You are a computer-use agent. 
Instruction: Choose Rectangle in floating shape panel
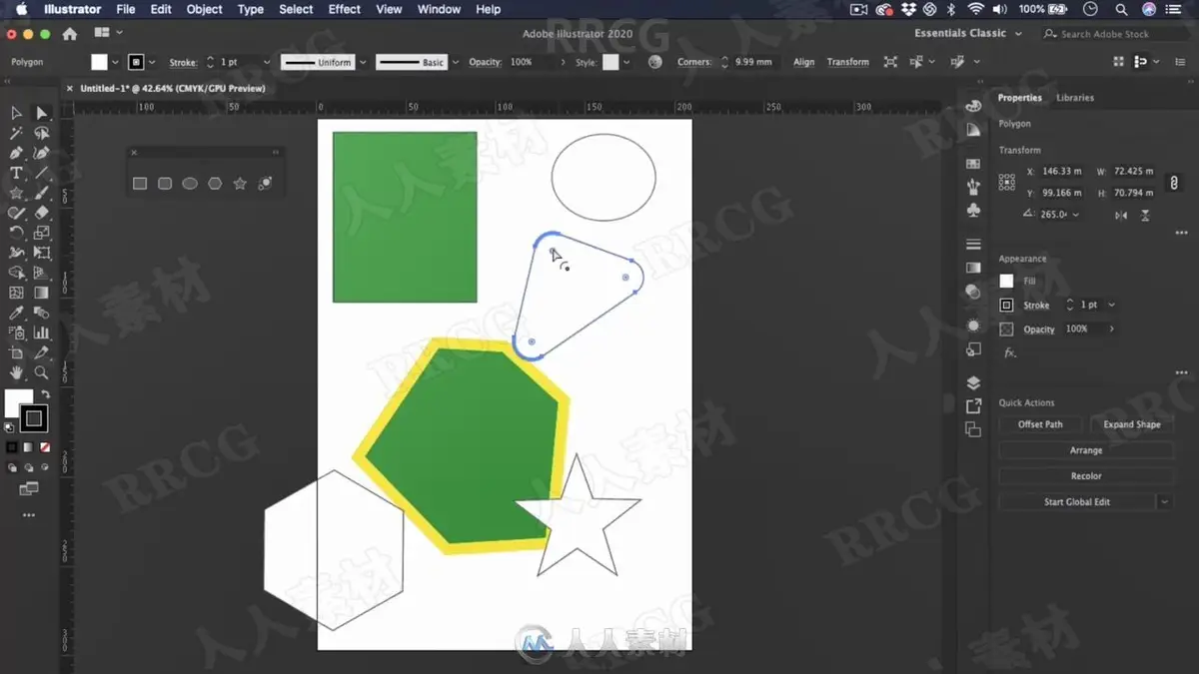click(x=140, y=184)
